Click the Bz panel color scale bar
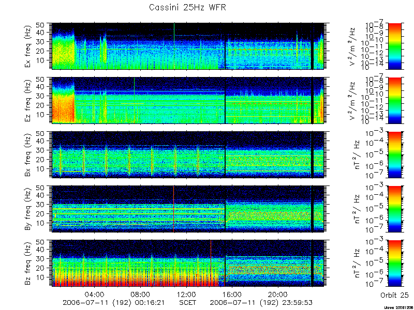 [x=394, y=263]
